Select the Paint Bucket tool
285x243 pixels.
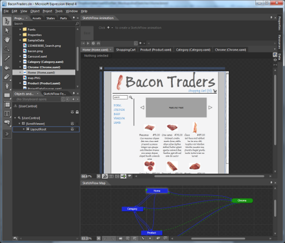(x=7, y=67)
